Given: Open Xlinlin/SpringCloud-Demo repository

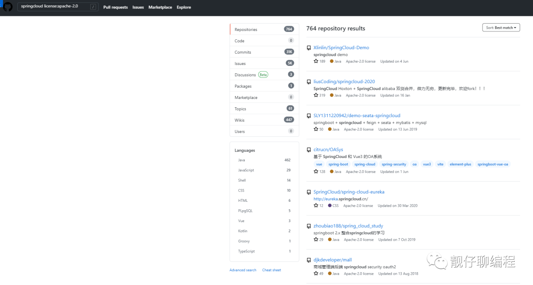Looking at the screenshot, I should pyautogui.click(x=341, y=48).
